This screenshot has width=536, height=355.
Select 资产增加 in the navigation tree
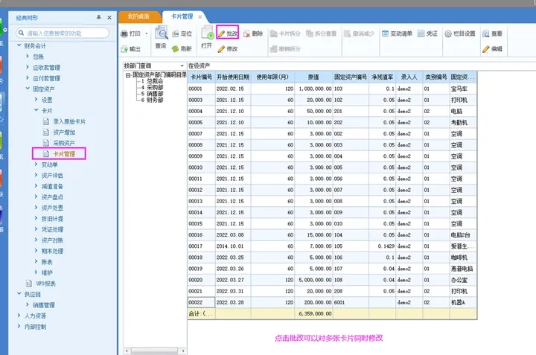(65, 132)
